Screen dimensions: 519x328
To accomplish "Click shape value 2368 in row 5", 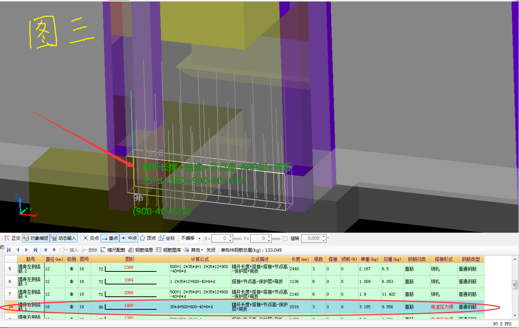I will (129, 267).
